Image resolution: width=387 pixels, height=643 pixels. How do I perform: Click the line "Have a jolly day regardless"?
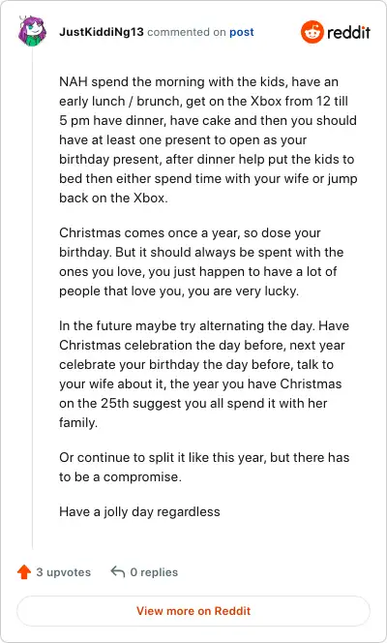pos(139,511)
